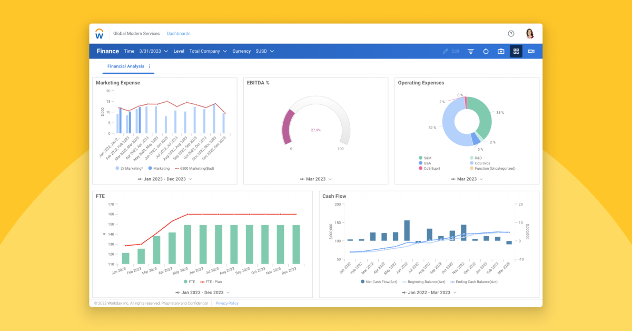Open the Privacy Policy link
Screen dimensions: 632x331
pos(226,303)
